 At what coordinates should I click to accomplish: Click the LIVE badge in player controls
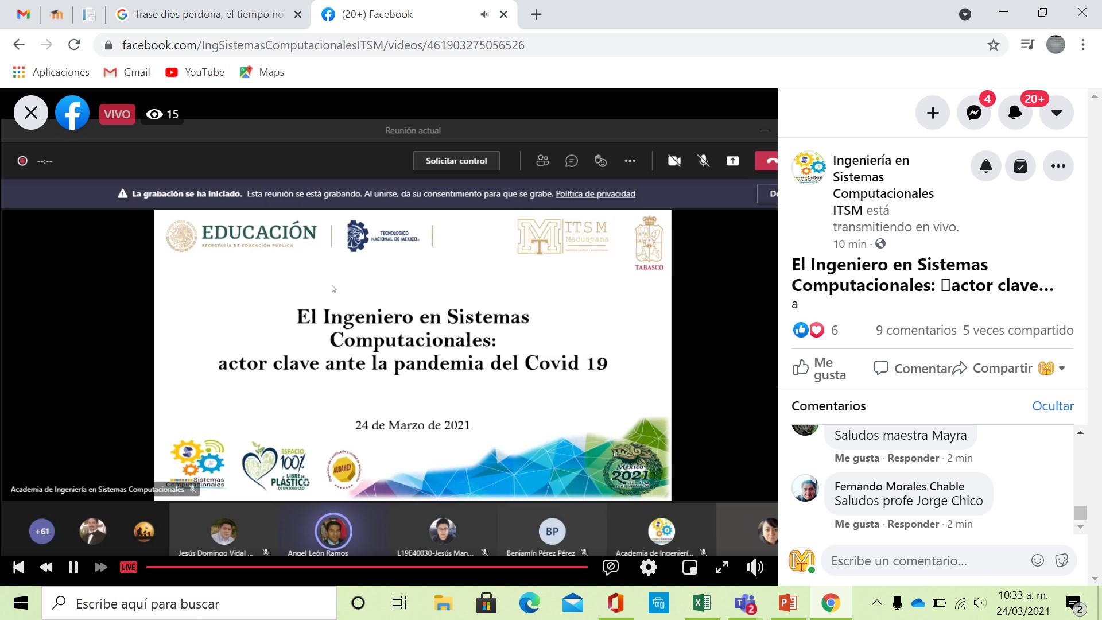[128, 568]
